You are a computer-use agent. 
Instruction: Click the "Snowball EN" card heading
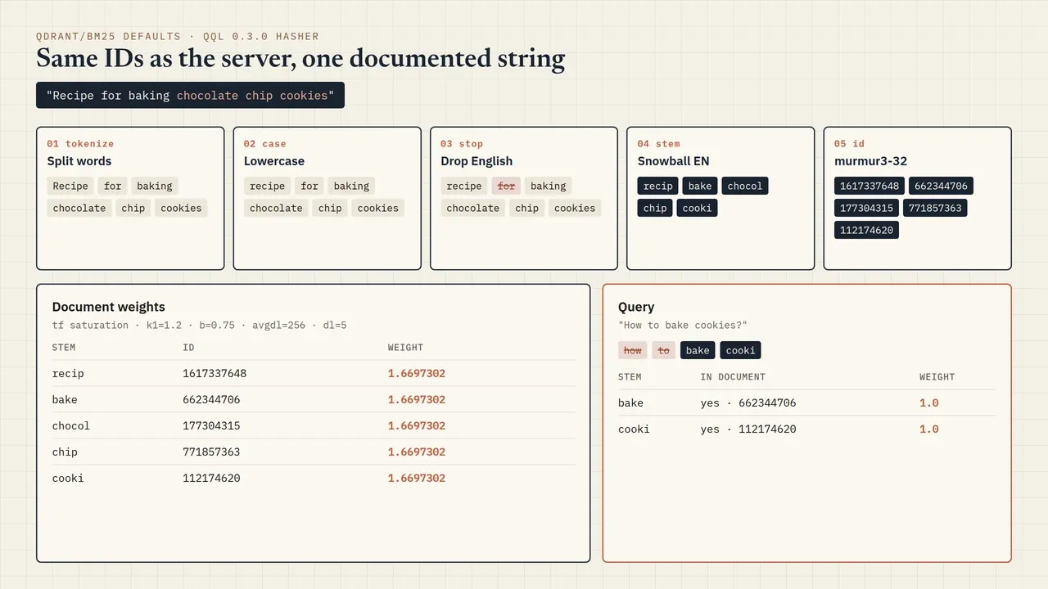coord(674,161)
